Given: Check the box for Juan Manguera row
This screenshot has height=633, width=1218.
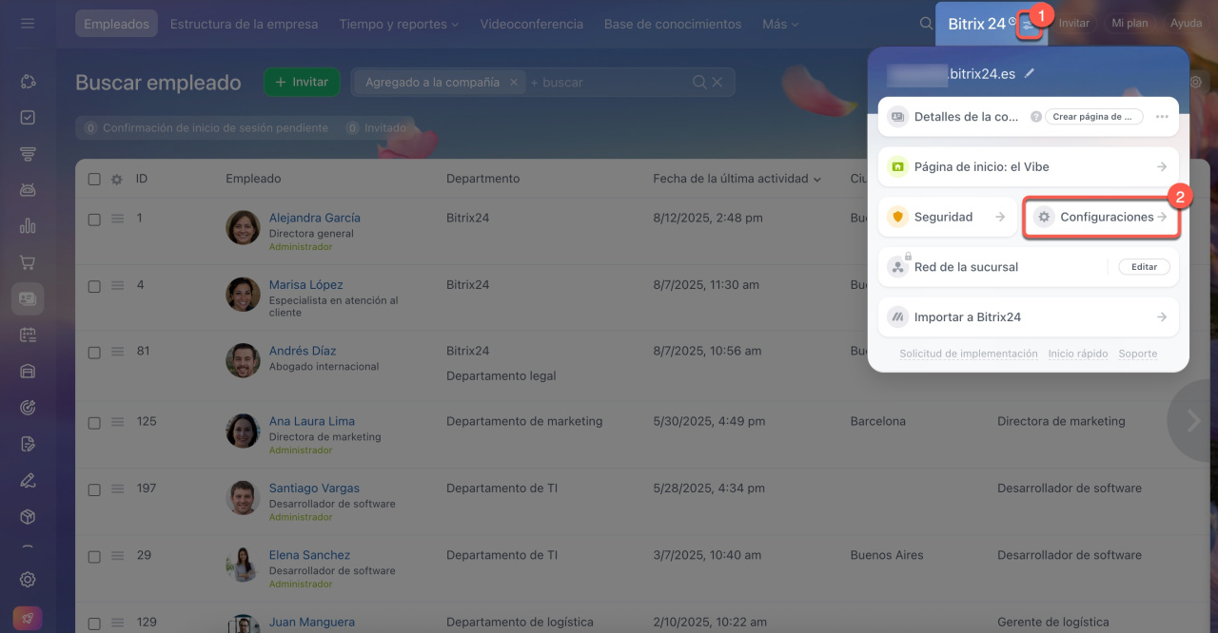Looking at the screenshot, I should click(x=94, y=623).
